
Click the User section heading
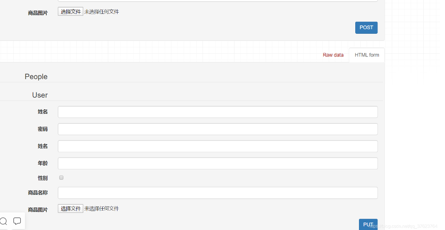[x=40, y=95]
